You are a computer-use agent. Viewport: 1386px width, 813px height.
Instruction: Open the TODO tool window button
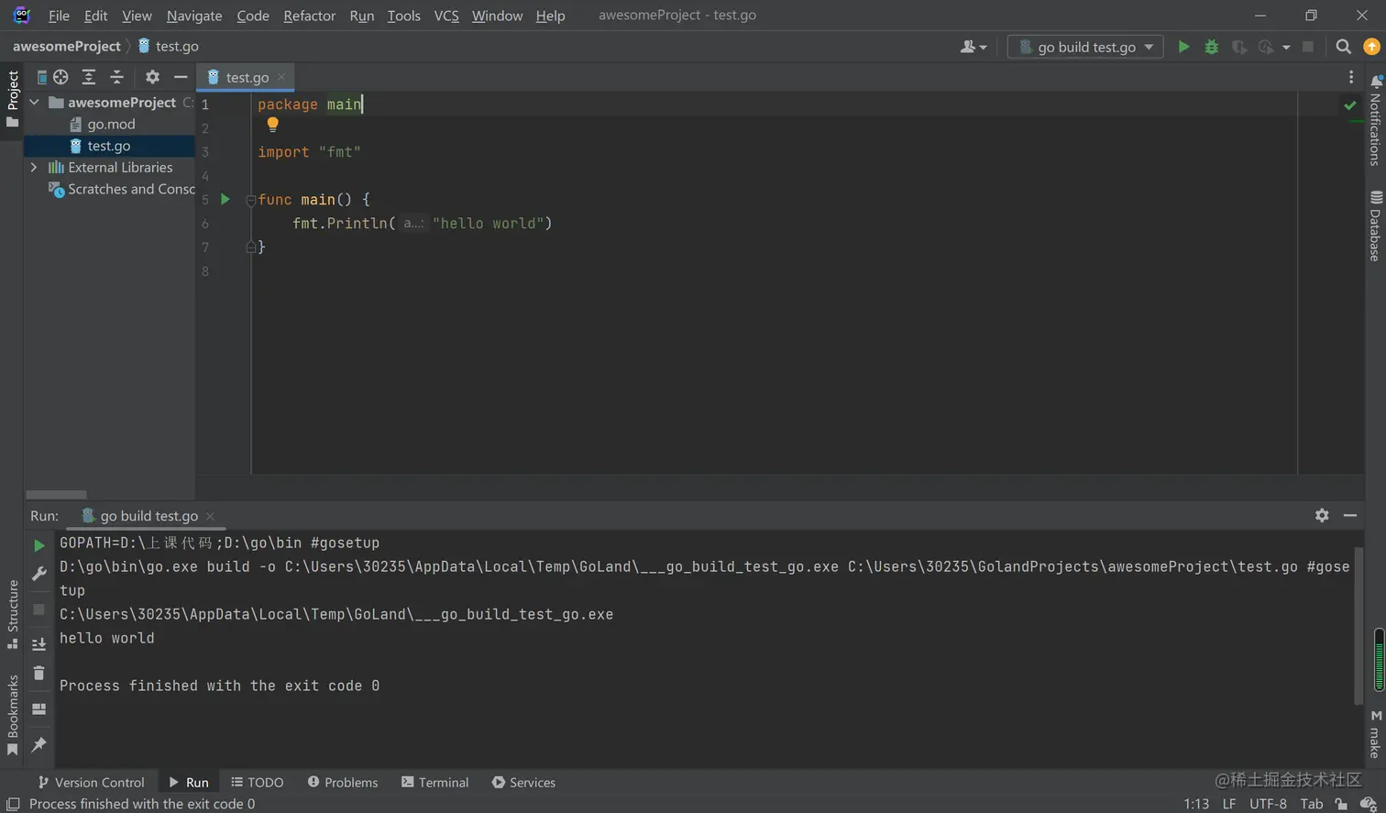click(x=258, y=782)
